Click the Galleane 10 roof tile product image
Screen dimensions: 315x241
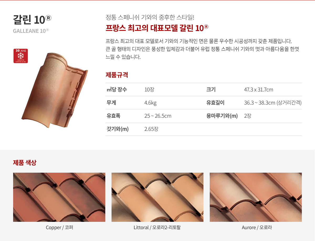[x=55, y=90]
